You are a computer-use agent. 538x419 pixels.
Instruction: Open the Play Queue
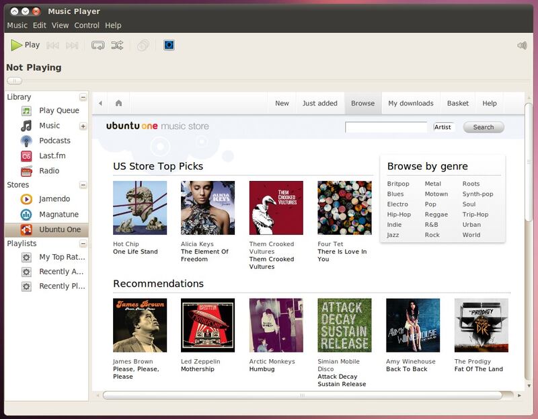tap(59, 110)
